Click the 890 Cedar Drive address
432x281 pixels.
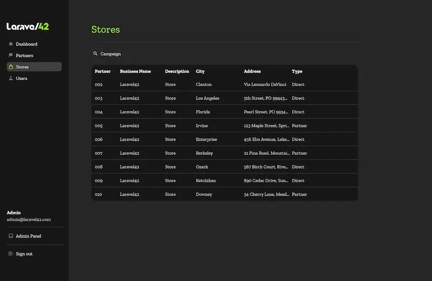click(266, 180)
